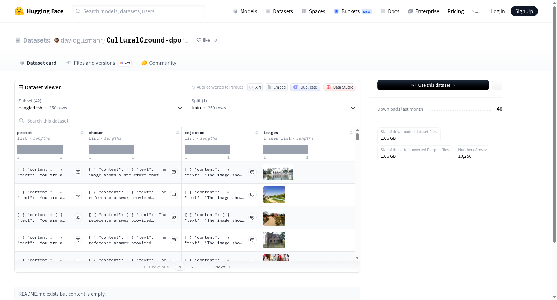The width and height of the screenshot is (557, 300).
Task: Open the Split train dropdown
Action: [x=273, y=104]
